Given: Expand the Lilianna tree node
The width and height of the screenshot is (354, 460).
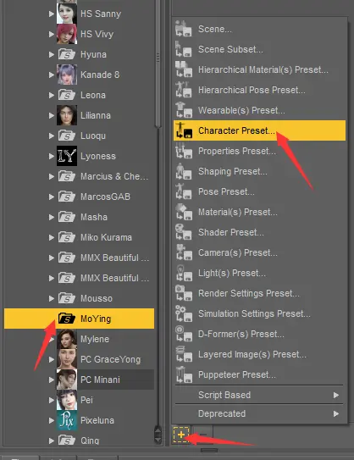Looking at the screenshot, I should tap(52, 115).
